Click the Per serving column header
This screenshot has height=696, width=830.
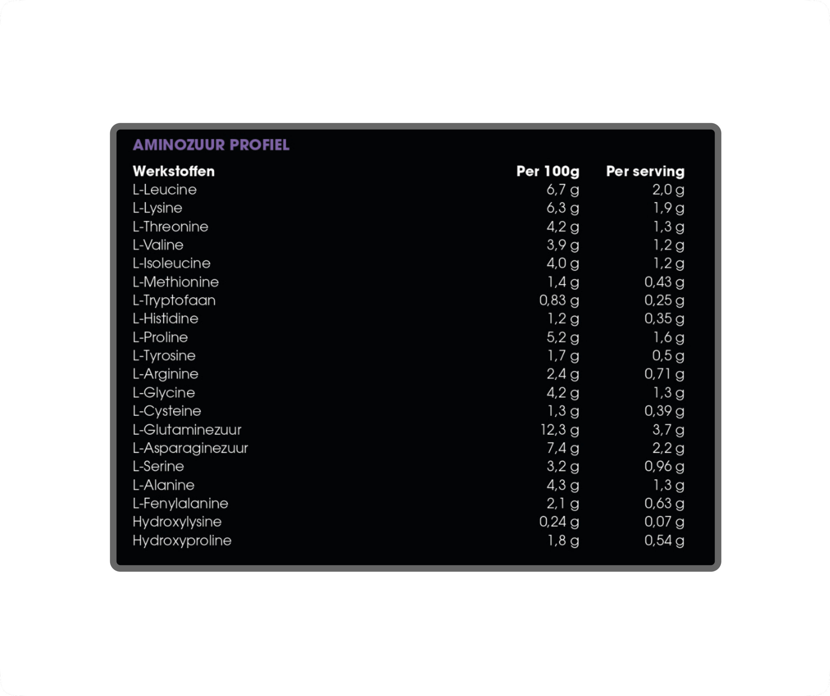[645, 171]
